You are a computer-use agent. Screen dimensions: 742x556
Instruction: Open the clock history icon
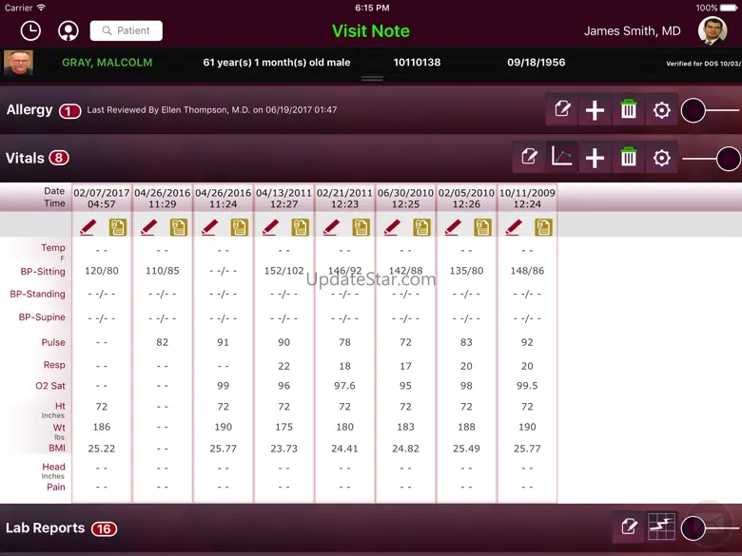coord(30,30)
